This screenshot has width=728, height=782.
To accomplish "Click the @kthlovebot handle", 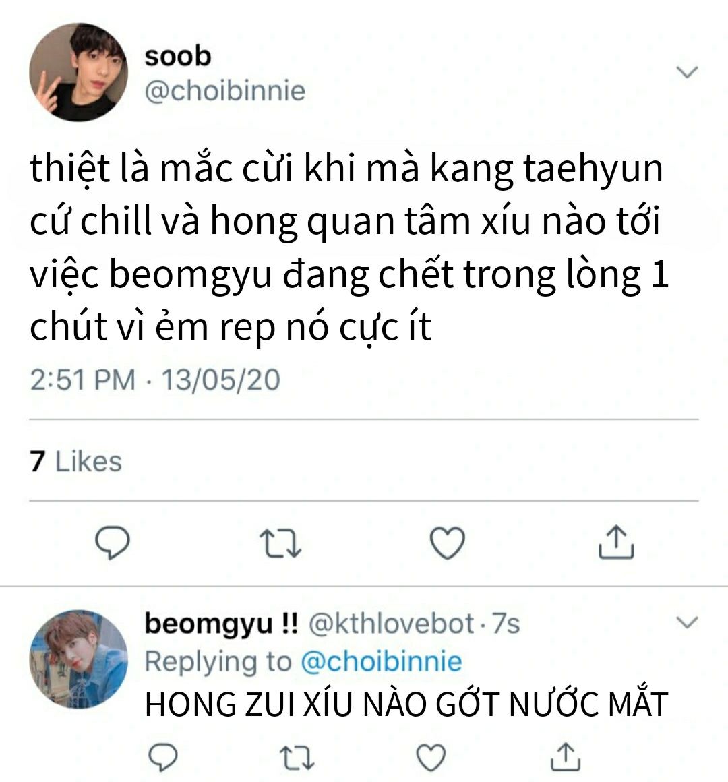I will [x=392, y=624].
